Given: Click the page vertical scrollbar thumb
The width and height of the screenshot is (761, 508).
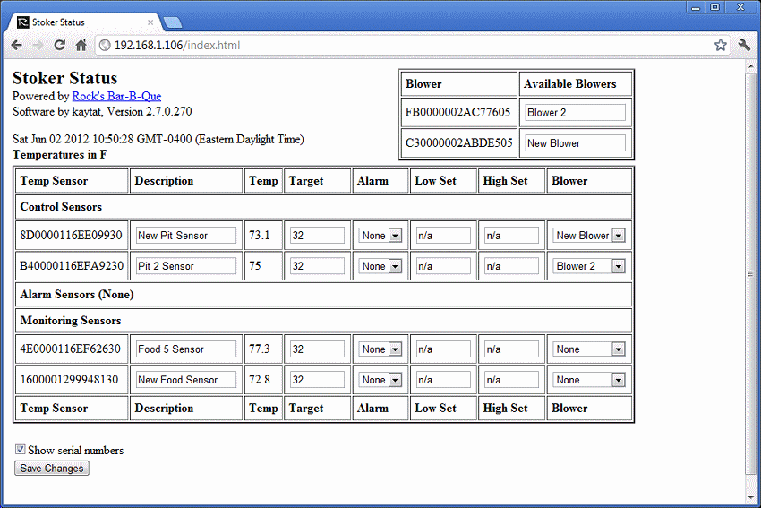Looking at the screenshot, I should point(750,274).
